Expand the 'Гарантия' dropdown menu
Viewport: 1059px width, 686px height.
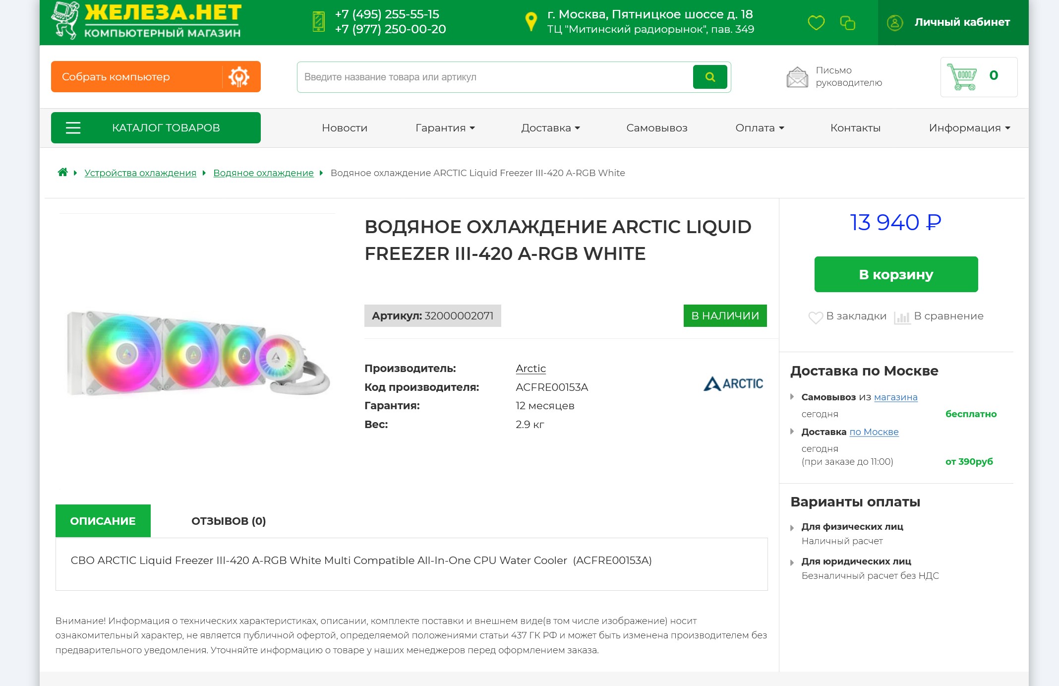(445, 128)
